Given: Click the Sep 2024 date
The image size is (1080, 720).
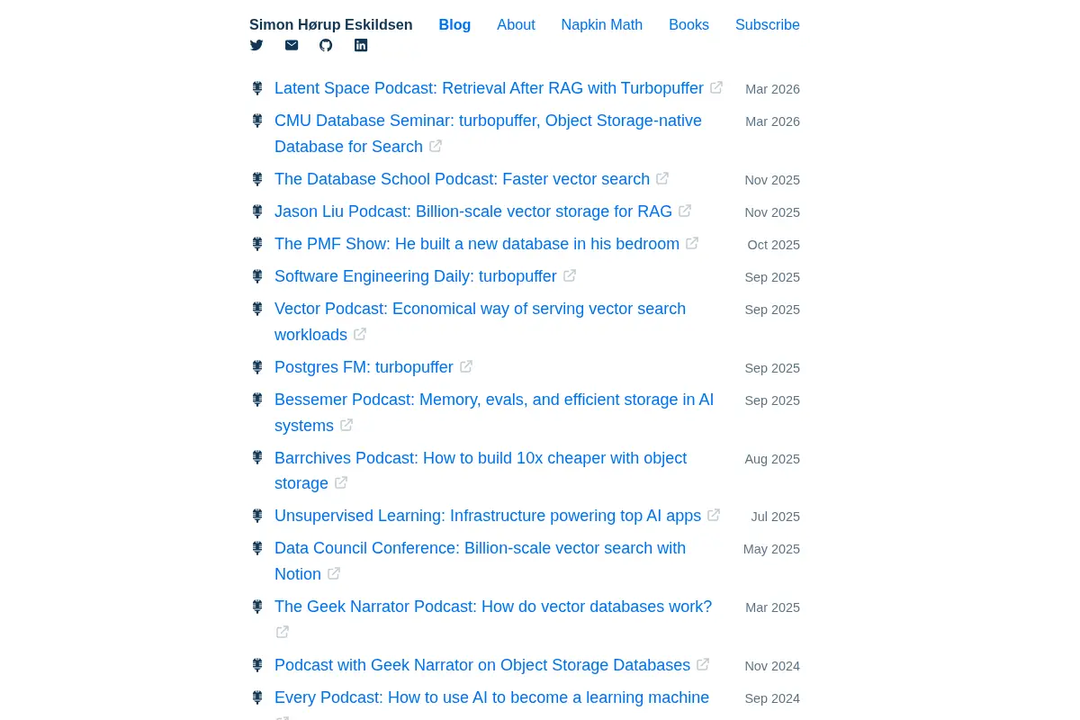Looking at the screenshot, I should pos(772,698).
